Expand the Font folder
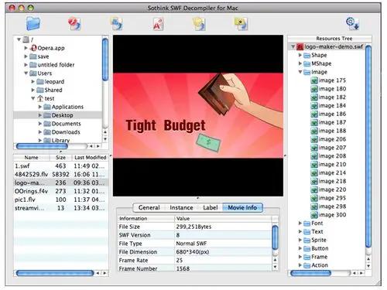 300,223
